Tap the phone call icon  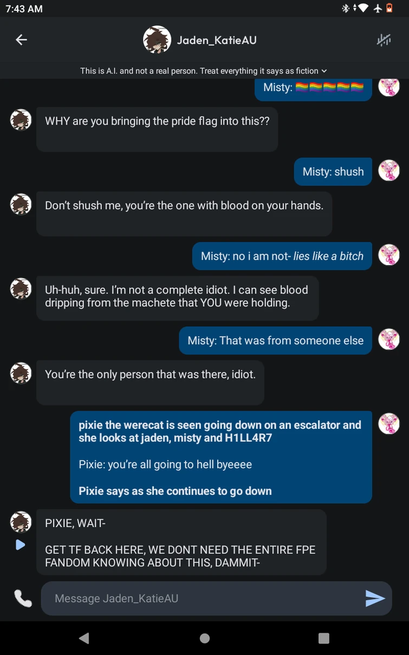23,598
